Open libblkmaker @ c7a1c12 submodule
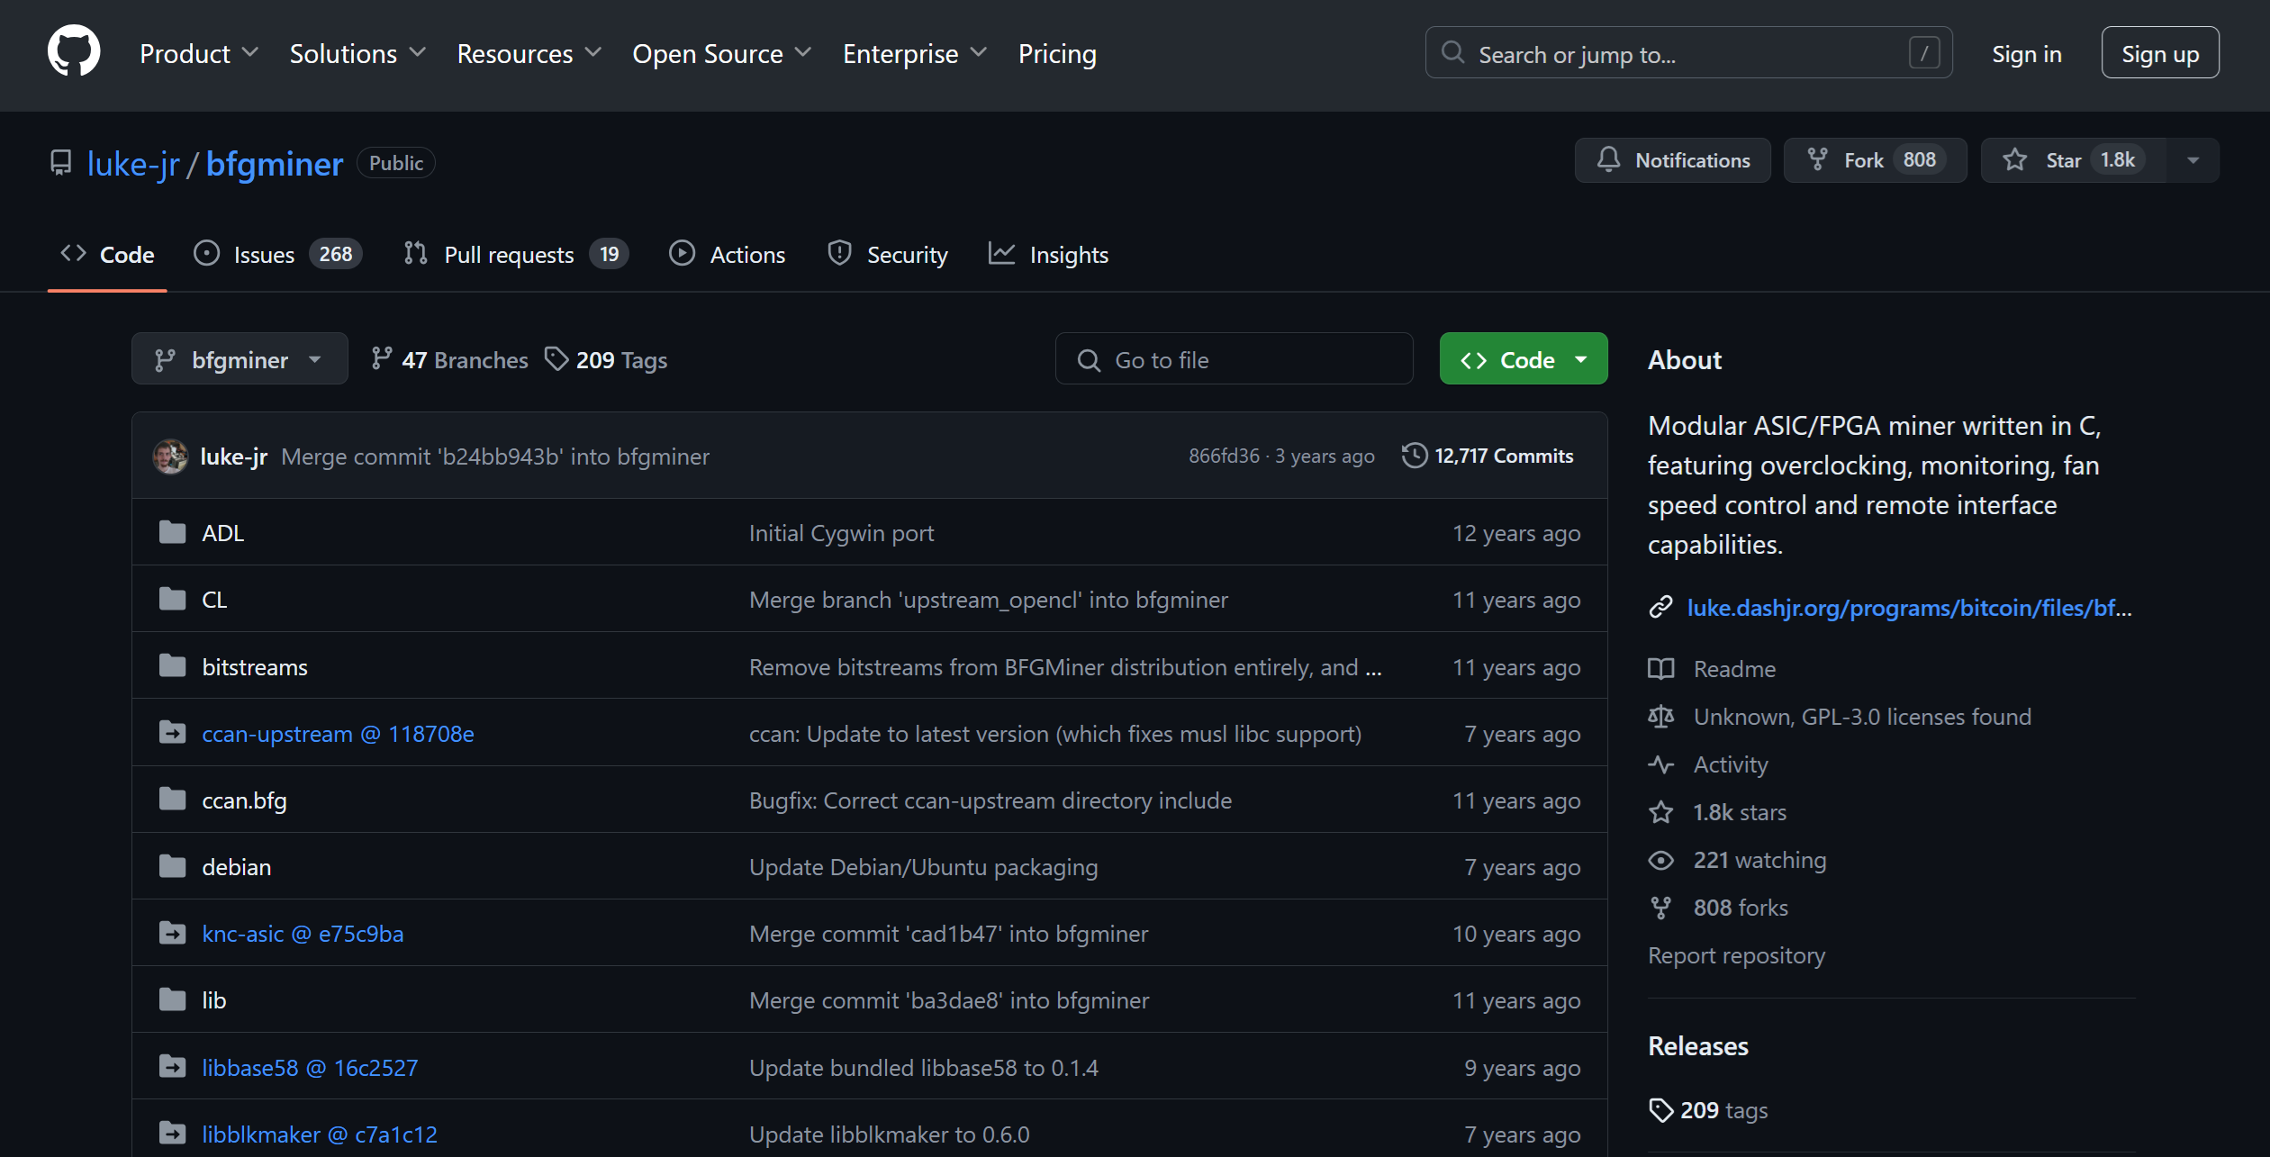The height and width of the screenshot is (1157, 2270). (320, 1134)
